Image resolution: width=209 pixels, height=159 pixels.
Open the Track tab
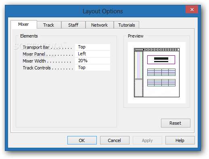click(x=49, y=25)
